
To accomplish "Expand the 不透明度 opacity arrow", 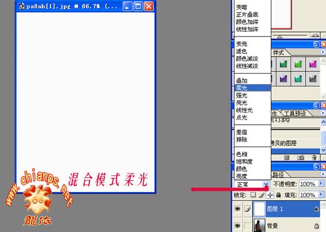I will pyautogui.click(x=321, y=183).
